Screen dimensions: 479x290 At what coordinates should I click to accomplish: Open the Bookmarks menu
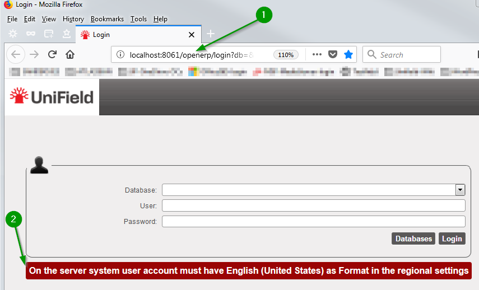tap(107, 19)
